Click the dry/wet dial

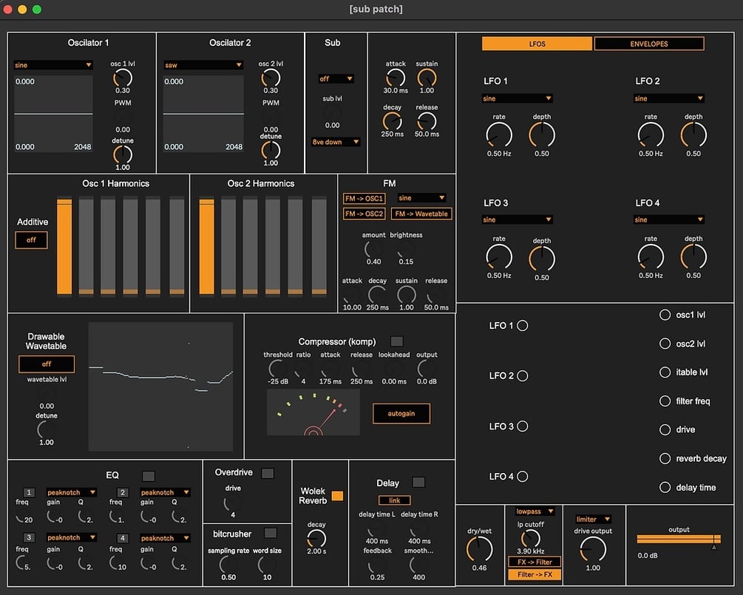(x=480, y=549)
